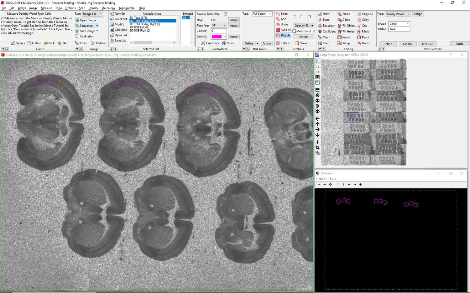Toggle the threshold Disable button
The image size is (470, 293).
coord(283,36)
